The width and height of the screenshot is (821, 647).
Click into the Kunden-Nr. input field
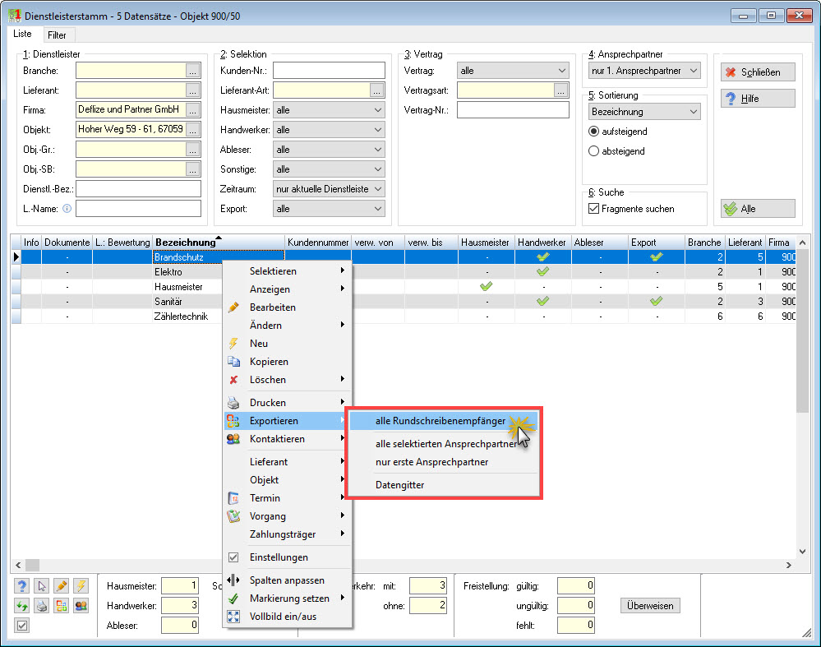click(329, 70)
